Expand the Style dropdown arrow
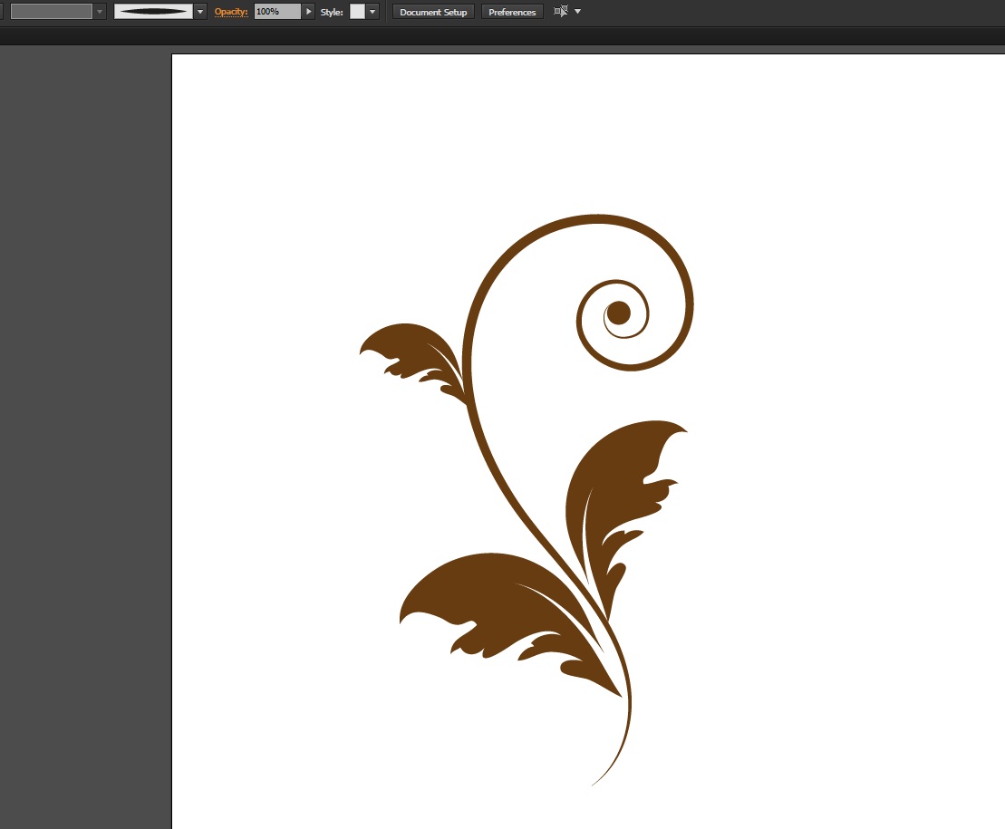Viewport: 1005px width, 829px height. coord(372,12)
